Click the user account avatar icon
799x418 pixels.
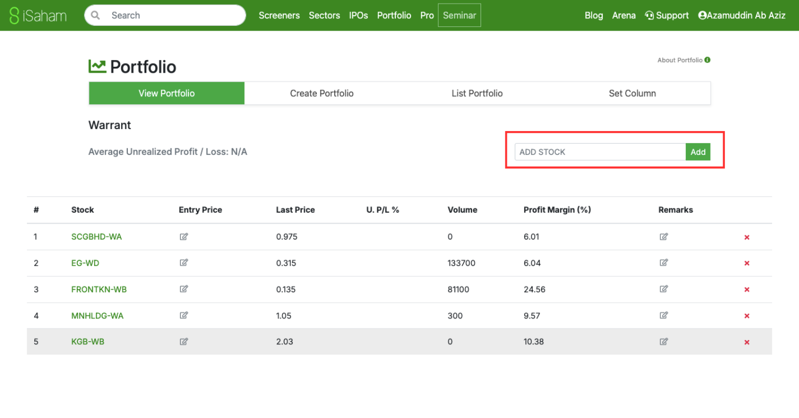(702, 15)
